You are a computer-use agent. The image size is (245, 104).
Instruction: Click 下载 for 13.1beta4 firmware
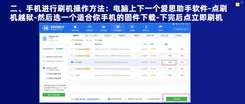pyautogui.click(x=170, y=49)
